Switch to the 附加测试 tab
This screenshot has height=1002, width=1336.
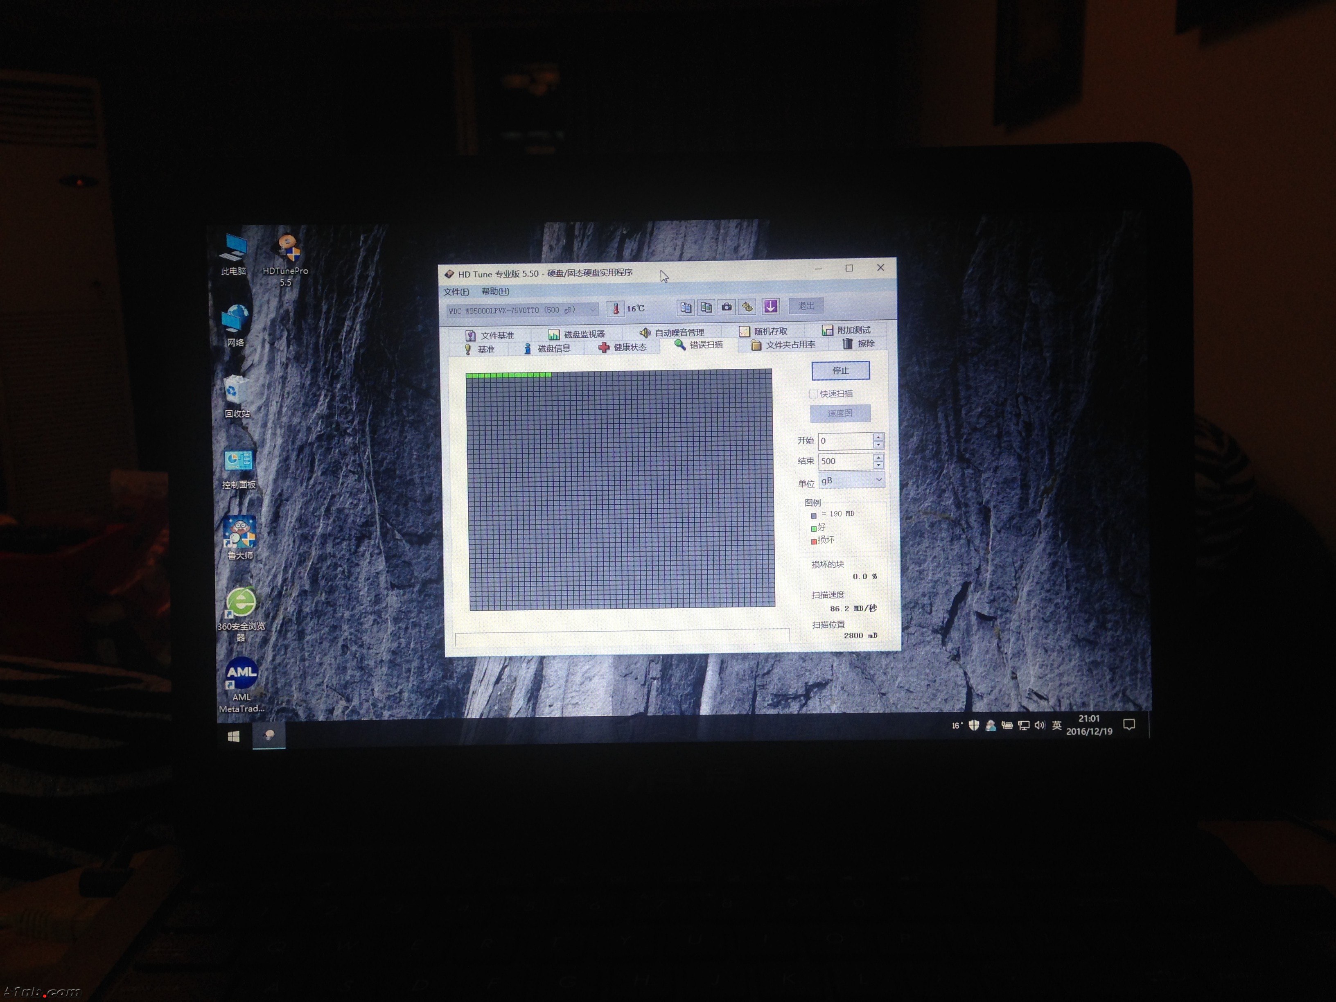[846, 330]
